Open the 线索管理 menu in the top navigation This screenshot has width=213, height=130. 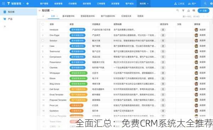click(58, 4)
